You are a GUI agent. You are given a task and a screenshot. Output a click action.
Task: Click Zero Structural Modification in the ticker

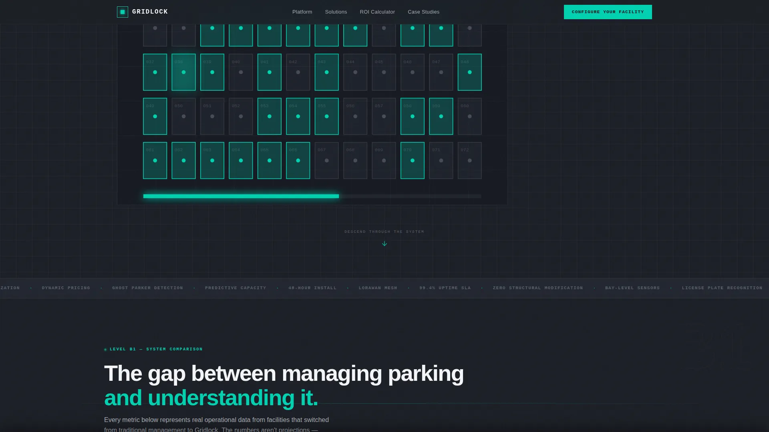coord(538,288)
